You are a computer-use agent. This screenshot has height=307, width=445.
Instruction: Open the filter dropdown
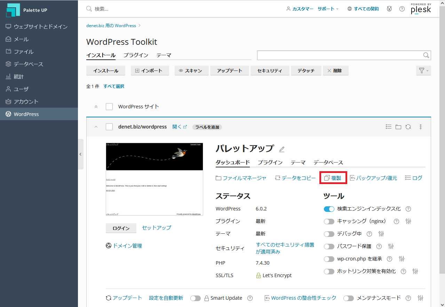[423, 70]
